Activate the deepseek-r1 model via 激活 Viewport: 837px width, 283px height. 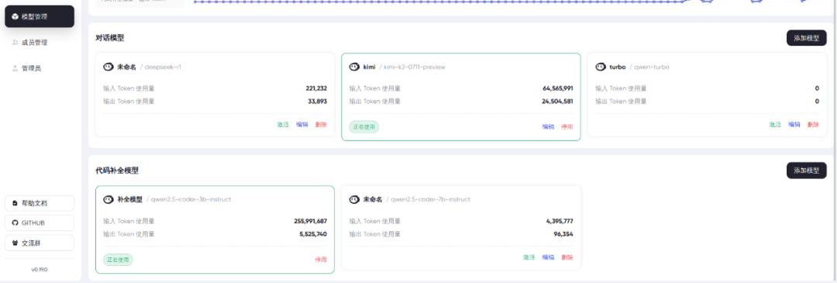pyautogui.click(x=283, y=124)
